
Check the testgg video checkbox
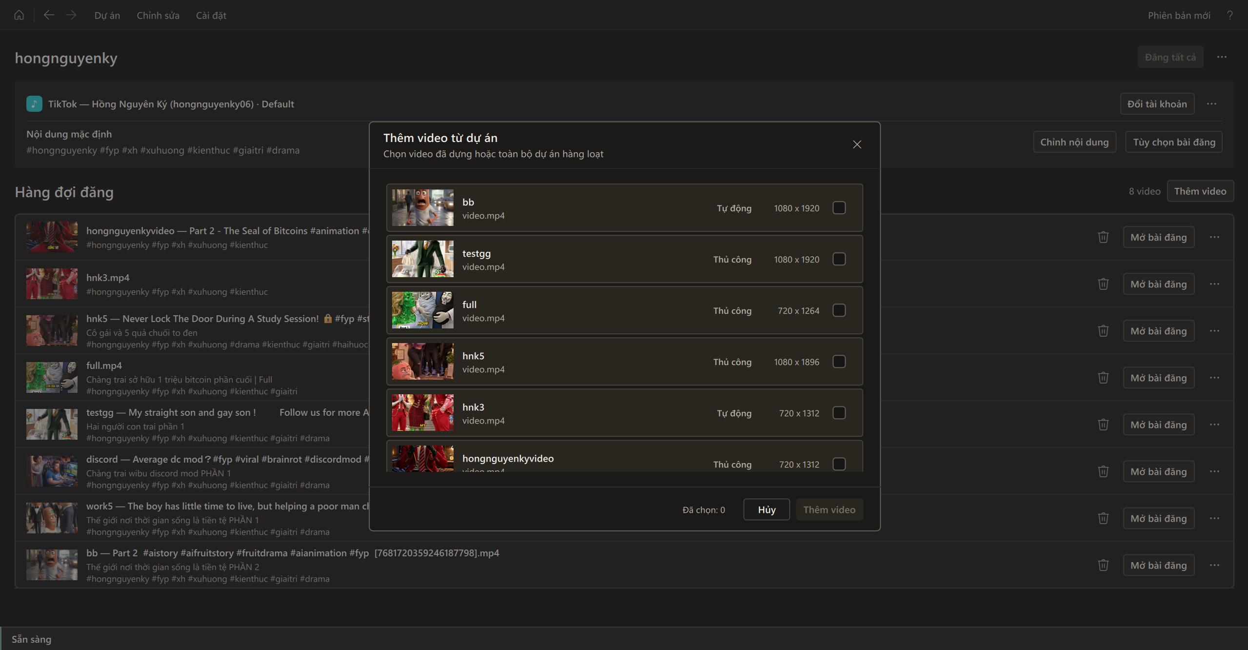click(x=839, y=259)
